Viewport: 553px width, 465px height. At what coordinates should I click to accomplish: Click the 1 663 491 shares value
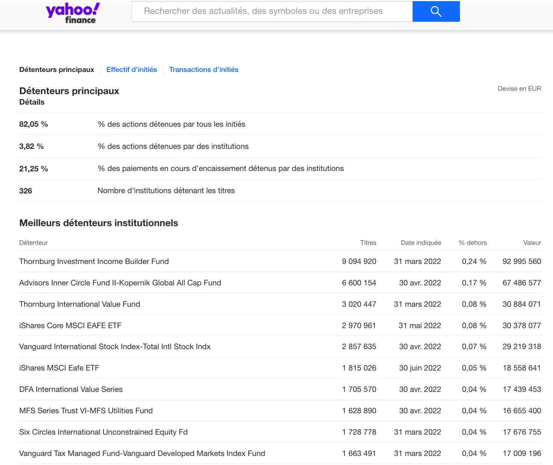click(359, 453)
